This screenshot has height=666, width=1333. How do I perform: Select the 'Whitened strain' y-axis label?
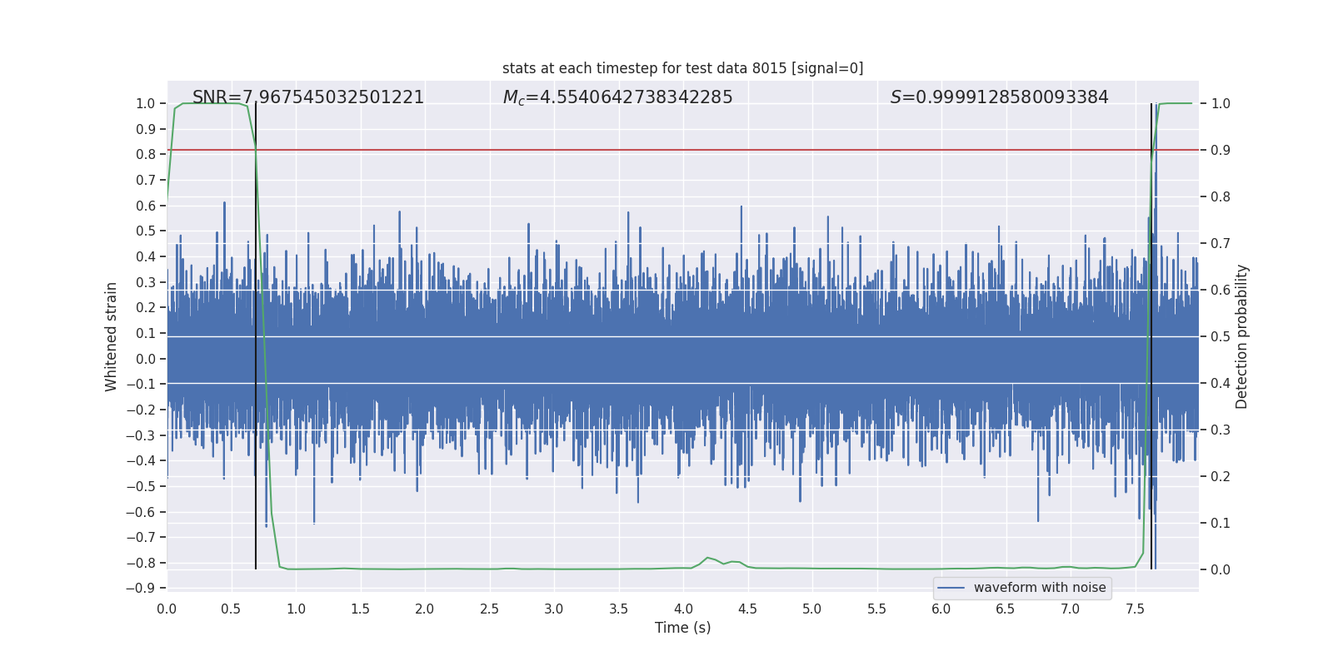111,336
